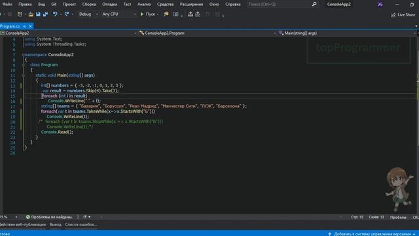Click the square target toolbar icon right of Пуск
Image resolution: width=419 pixels, height=236 pixels.
coord(175,14)
